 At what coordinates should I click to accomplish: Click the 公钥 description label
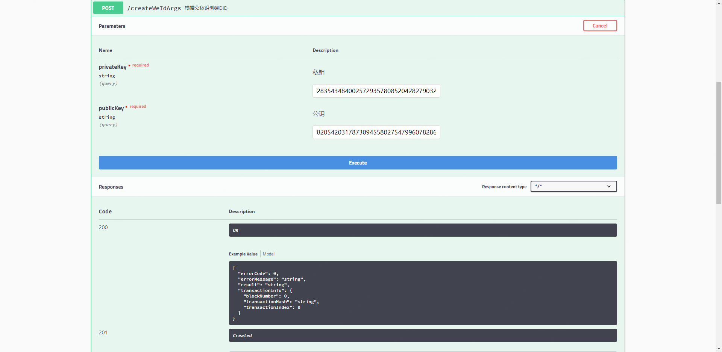click(318, 114)
